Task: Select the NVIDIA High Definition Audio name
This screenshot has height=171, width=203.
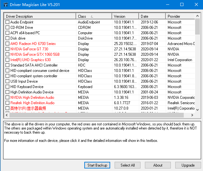Action: point(32,98)
